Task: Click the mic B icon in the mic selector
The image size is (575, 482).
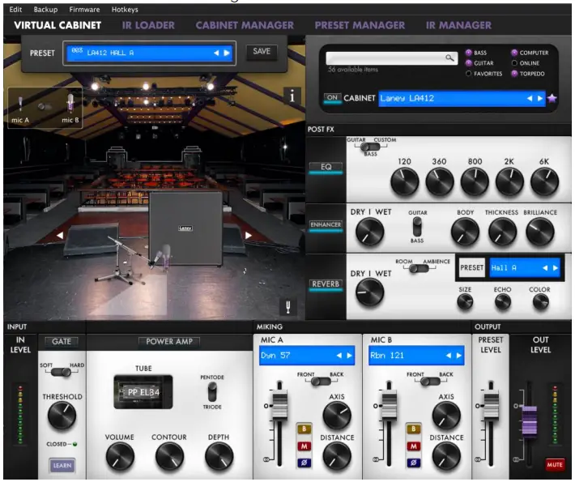Action: pyautogui.click(x=70, y=103)
